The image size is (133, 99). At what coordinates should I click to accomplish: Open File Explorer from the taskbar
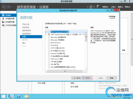[27, 96]
